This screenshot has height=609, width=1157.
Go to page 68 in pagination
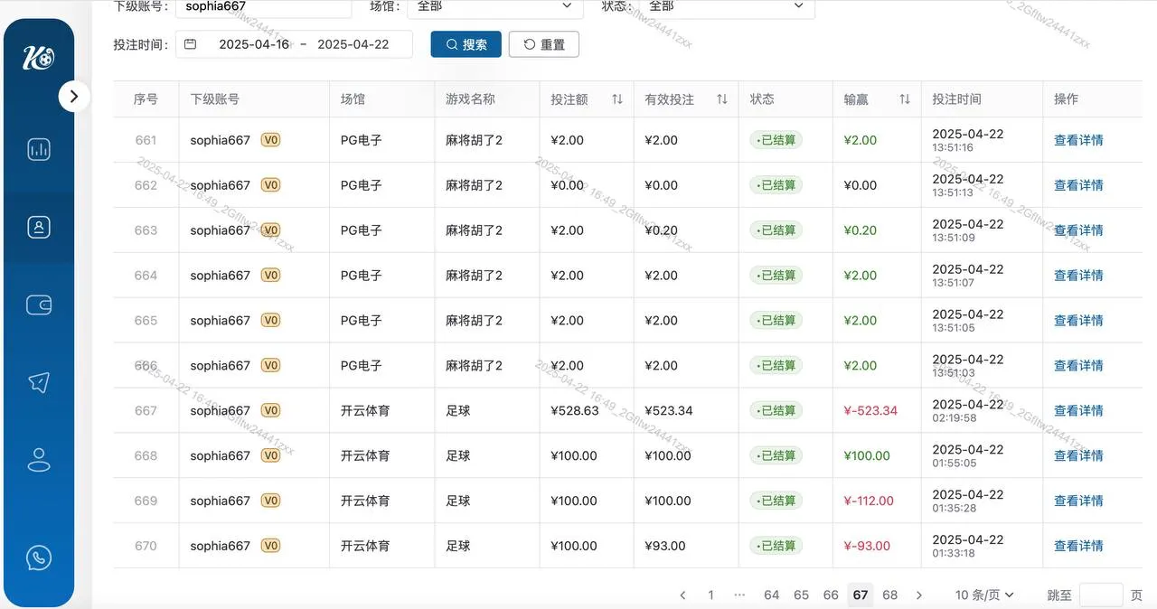point(889,595)
